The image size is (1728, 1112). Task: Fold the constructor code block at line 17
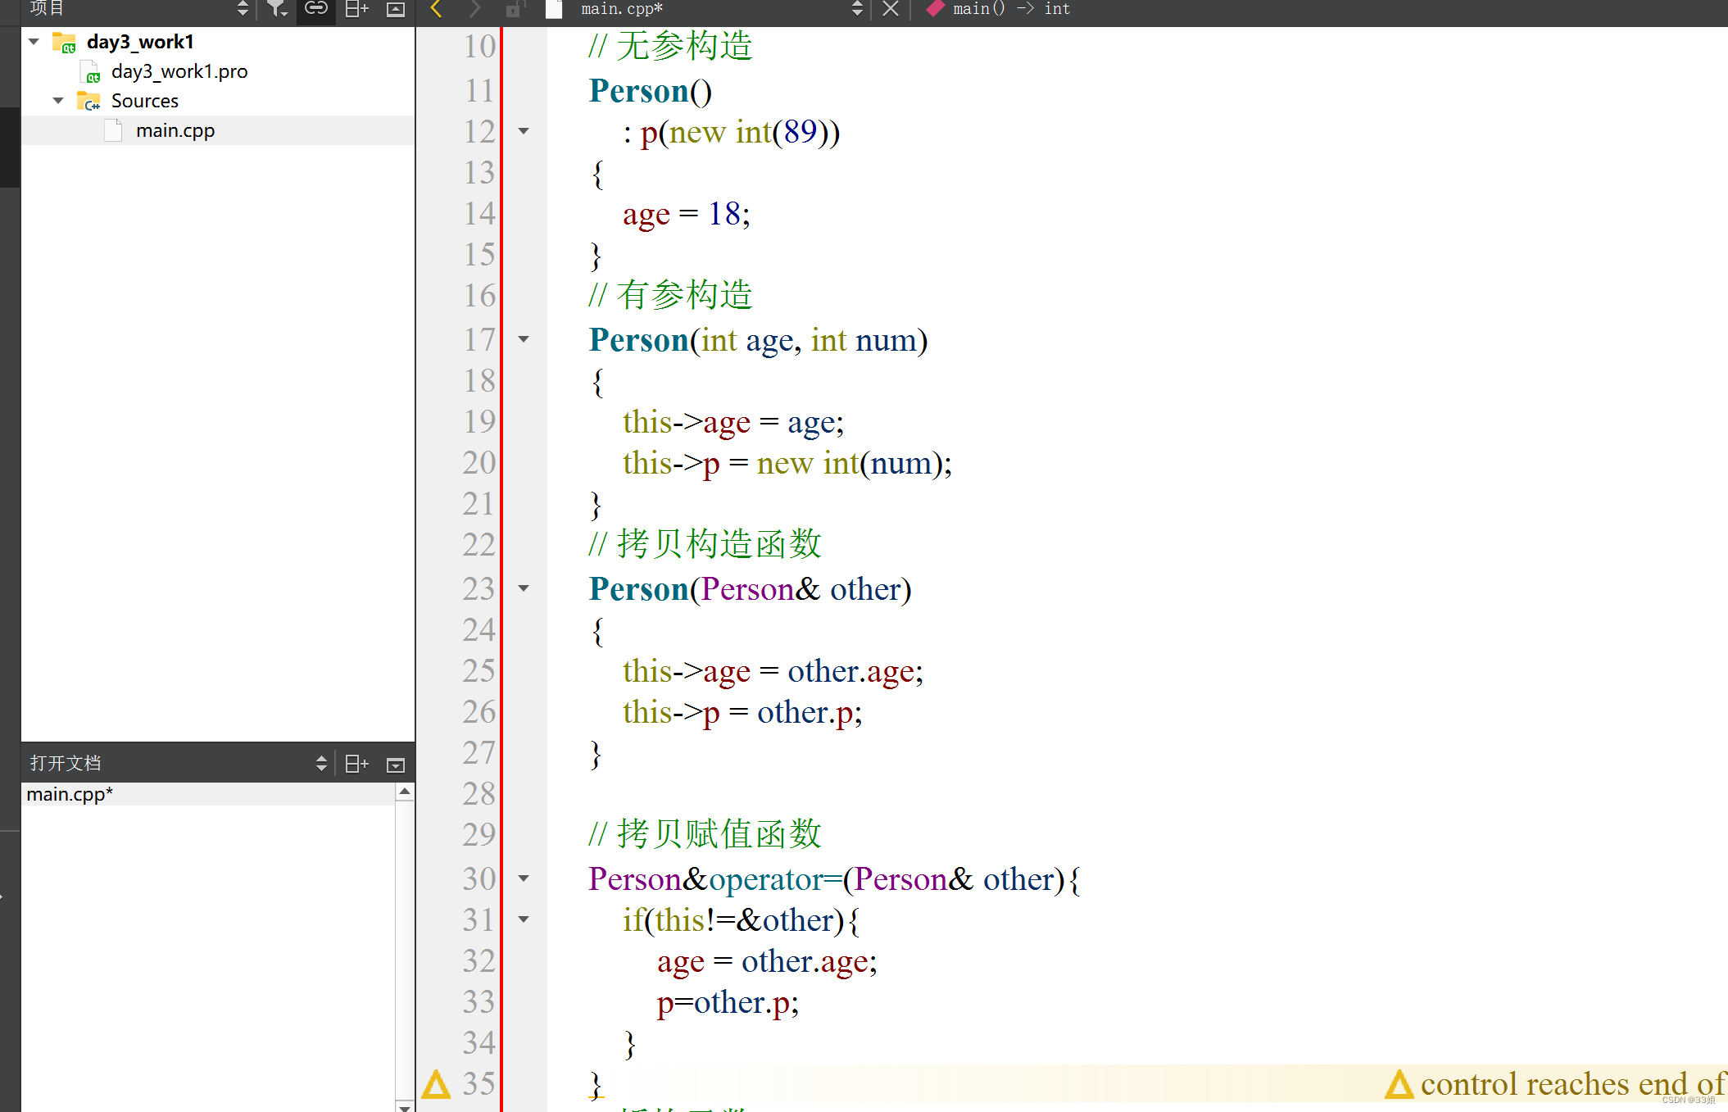click(524, 340)
